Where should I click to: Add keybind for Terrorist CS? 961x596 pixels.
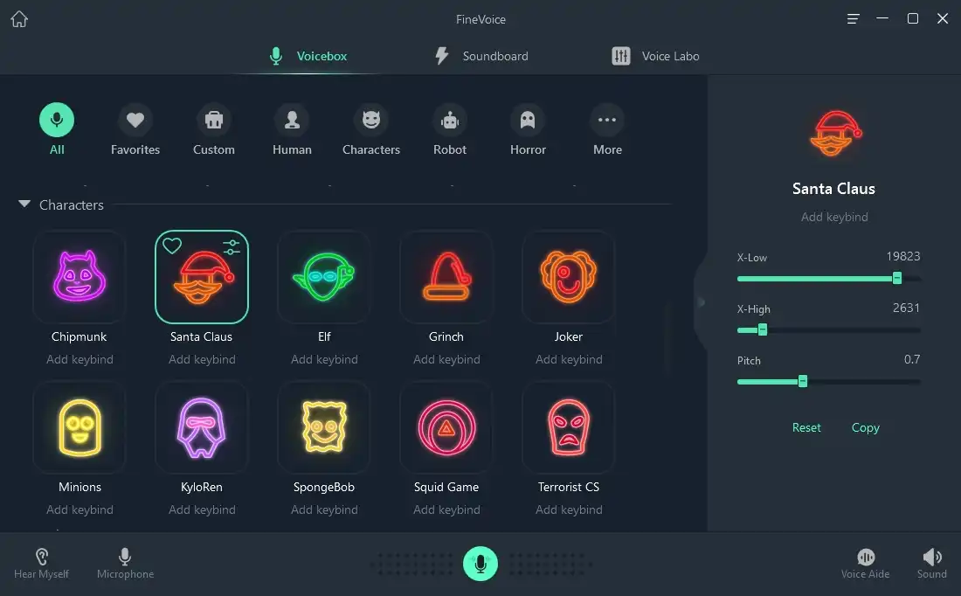pos(569,509)
